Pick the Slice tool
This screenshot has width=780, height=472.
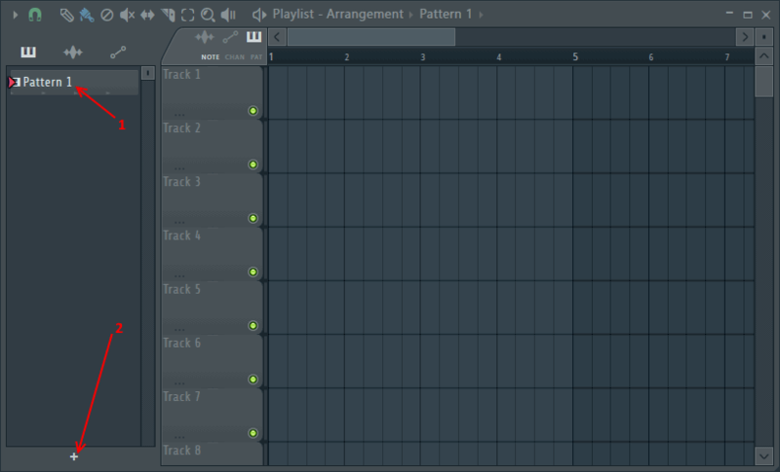pyautogui.click(x=168, y=15)
